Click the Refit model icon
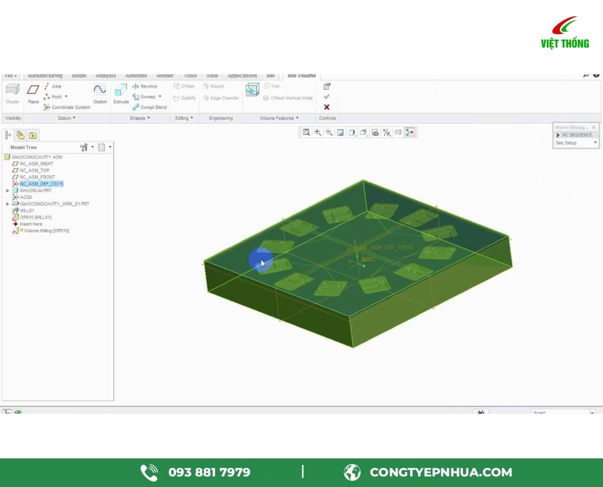Viewport: 603px width, 487px height. [306, 133]
